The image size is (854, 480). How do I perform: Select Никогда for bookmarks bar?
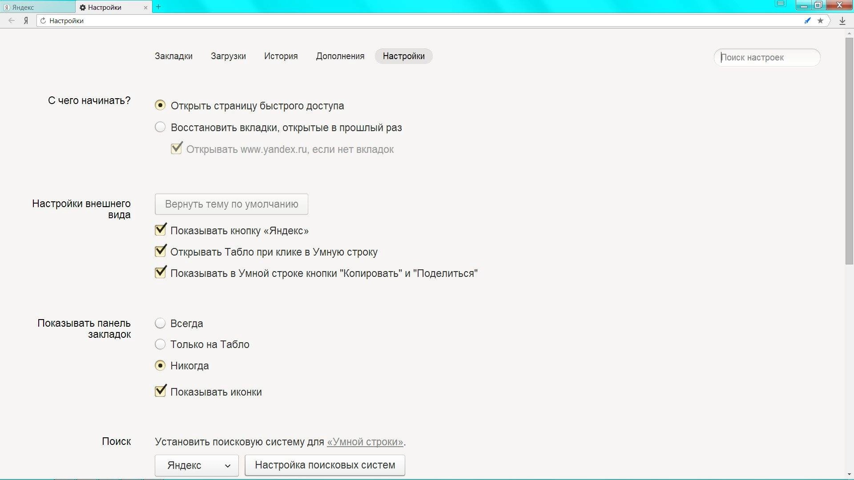pos(160,365)
